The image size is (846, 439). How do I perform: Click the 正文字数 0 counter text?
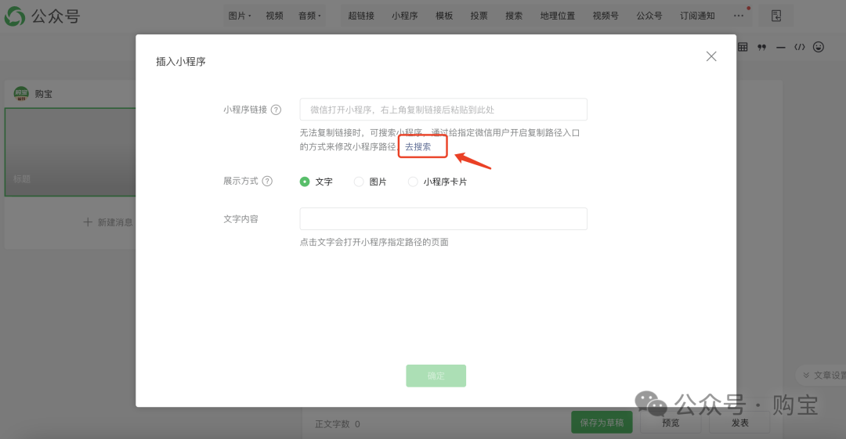click(x=337, y=424)
